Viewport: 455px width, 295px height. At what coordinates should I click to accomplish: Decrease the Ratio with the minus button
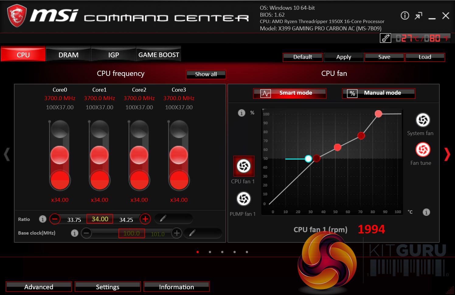(x=55, y=219)
